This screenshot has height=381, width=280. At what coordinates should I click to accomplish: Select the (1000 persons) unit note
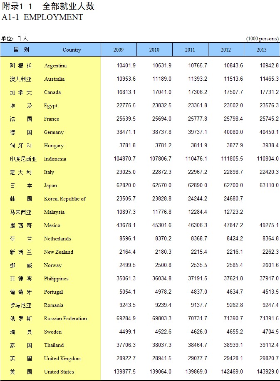click(262, 39)
